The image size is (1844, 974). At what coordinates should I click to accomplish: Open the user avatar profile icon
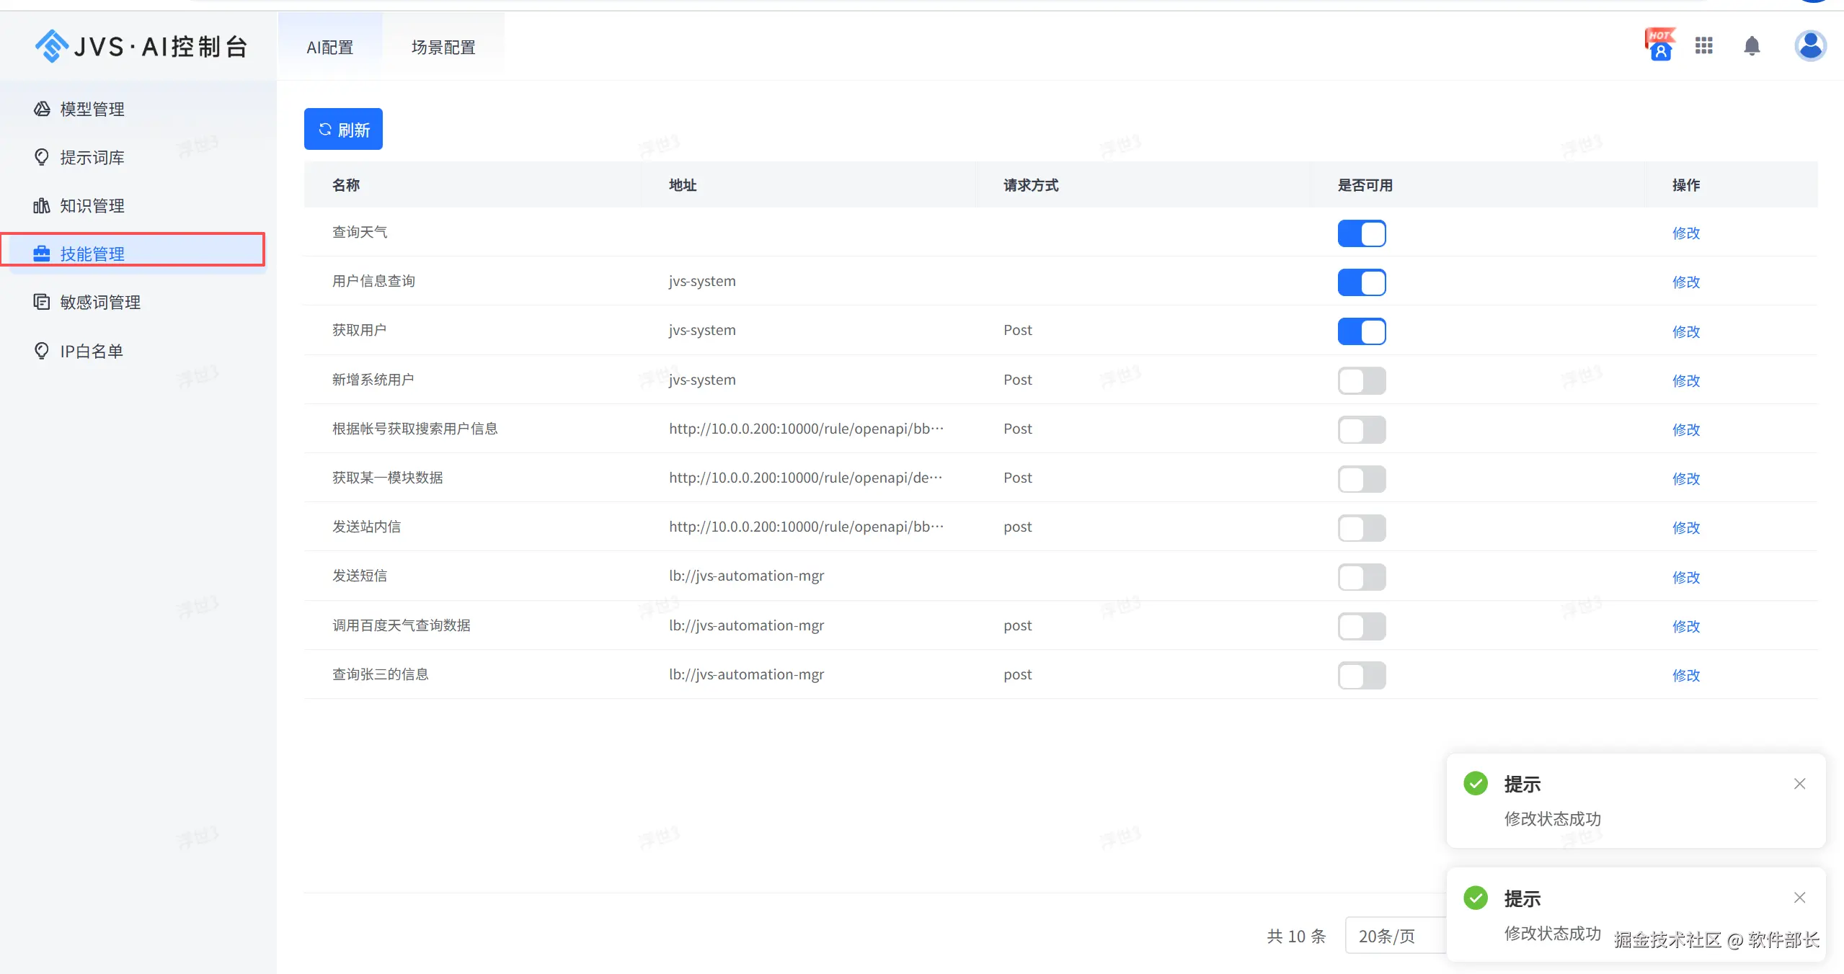coord(1809,46)
